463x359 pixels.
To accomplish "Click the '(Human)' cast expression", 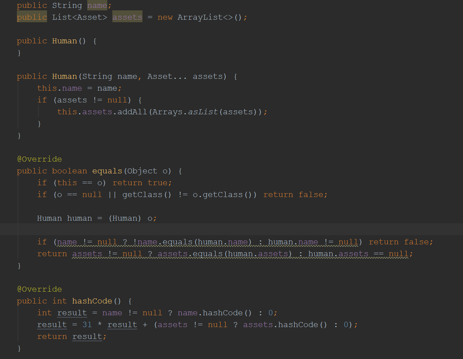I will (x=125, y=218).
